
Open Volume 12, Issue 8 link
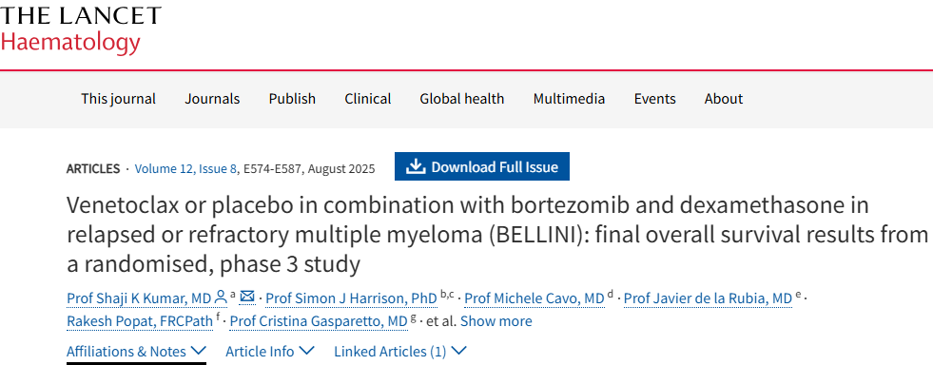pos(185,169)
